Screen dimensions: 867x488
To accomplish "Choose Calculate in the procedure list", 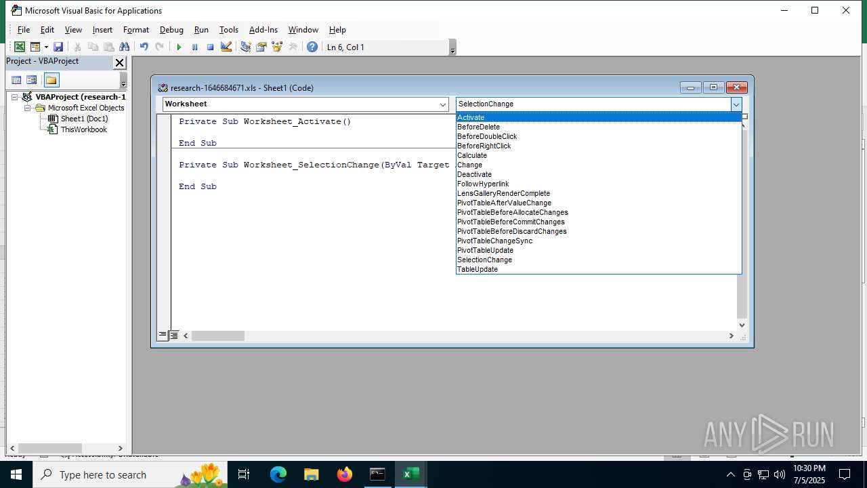I will (x=599, y=155).
